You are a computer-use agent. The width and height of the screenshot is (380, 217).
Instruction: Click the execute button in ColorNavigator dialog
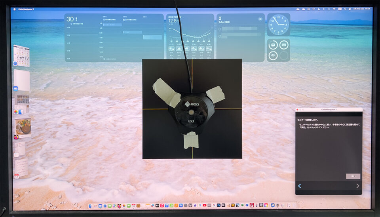pos(353,176)
